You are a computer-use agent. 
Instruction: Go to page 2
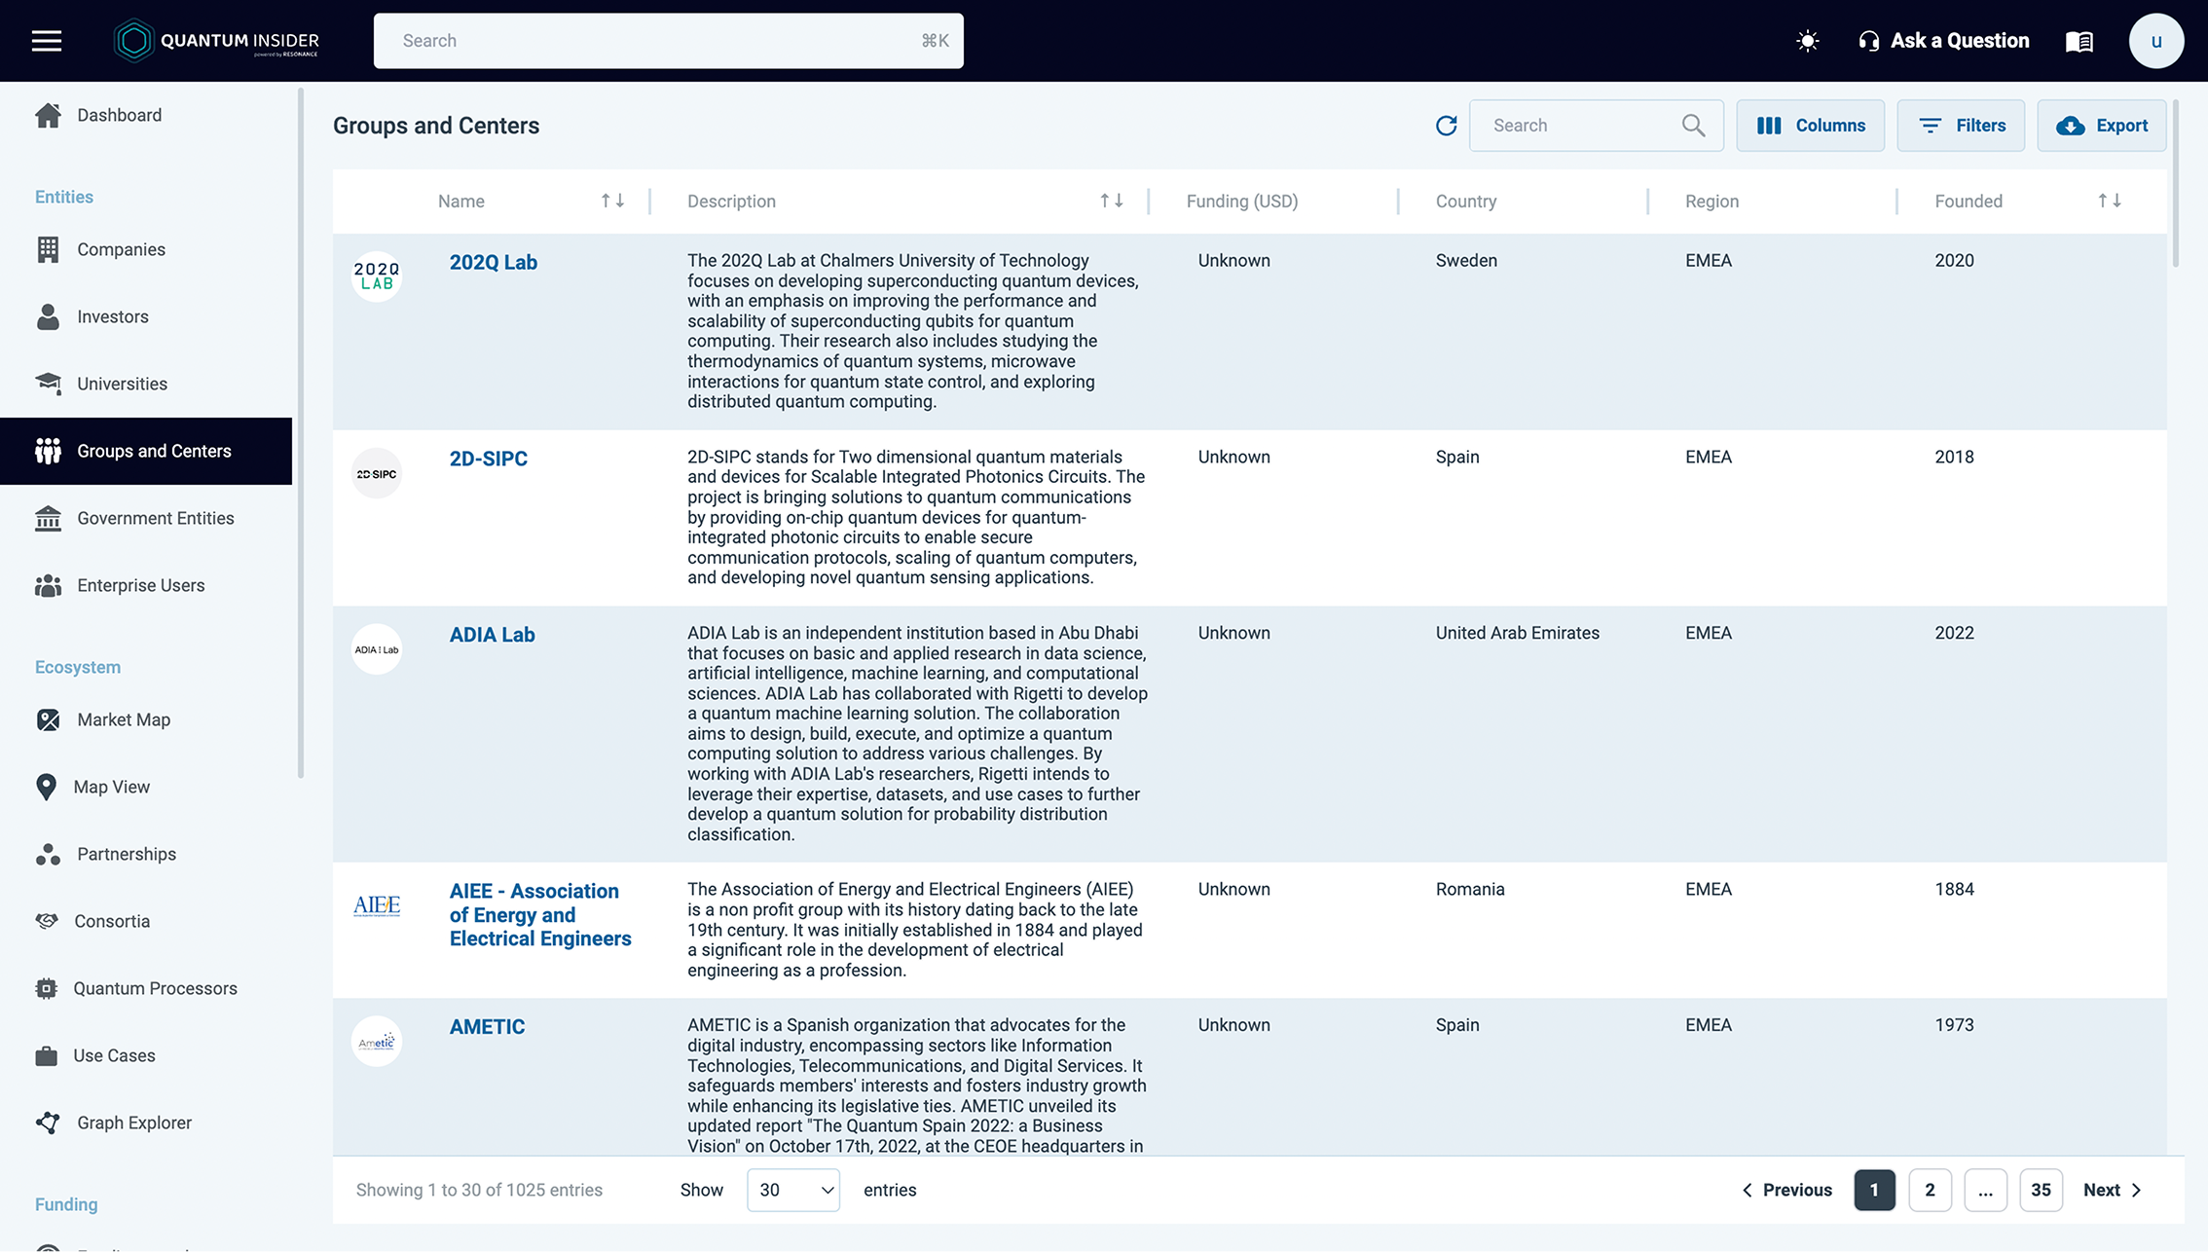point(1930,1190)
